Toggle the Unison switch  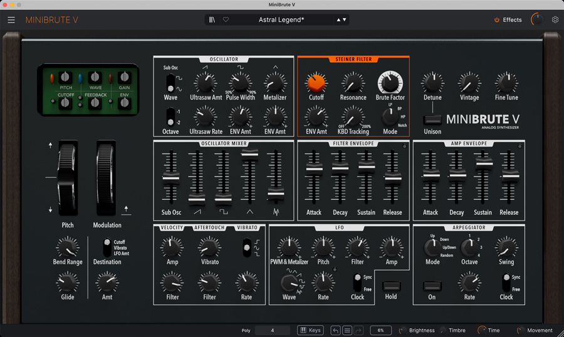[x=432, y=120]
